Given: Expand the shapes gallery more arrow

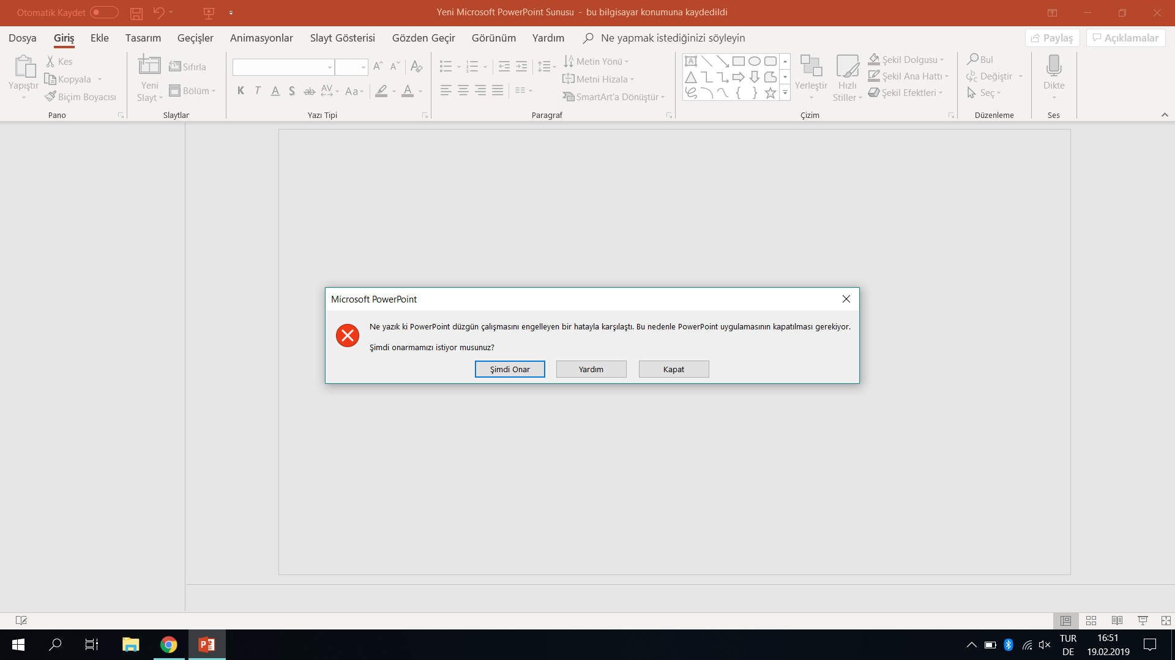Looking at the screenshot, I should point(785,93).
